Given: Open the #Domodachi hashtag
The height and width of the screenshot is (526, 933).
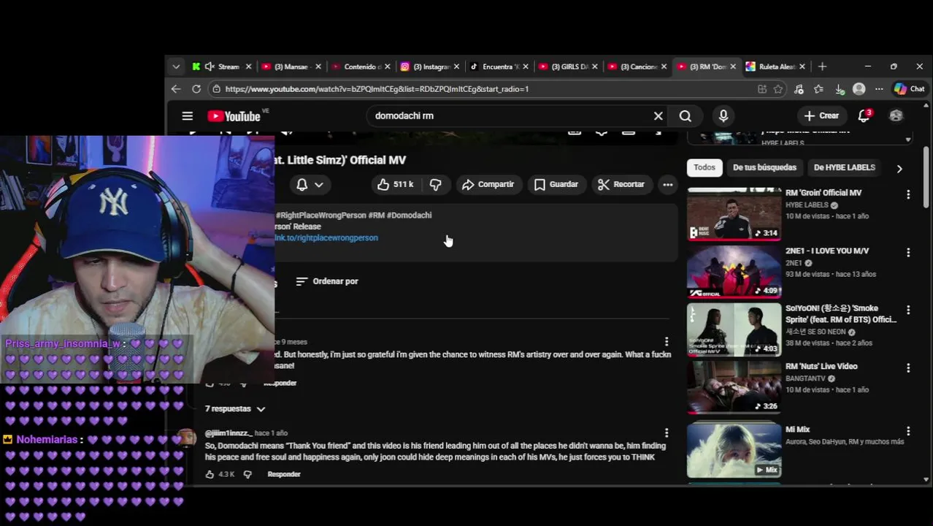Looking at the screenshot, I should tap(409, 216).
